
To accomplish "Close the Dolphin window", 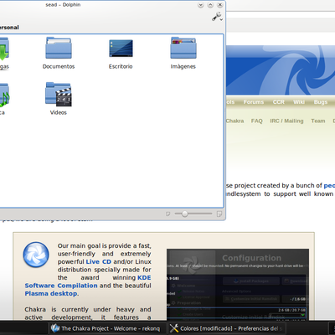I will click(x=220, y=5).
